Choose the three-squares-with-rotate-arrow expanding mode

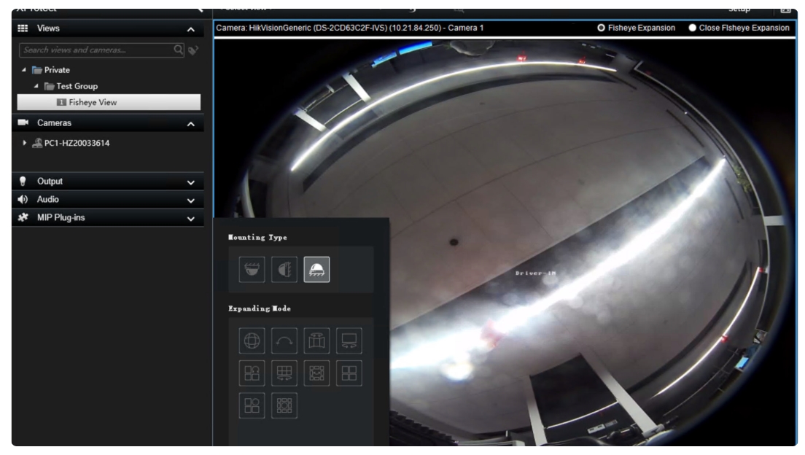coord(252,373)
